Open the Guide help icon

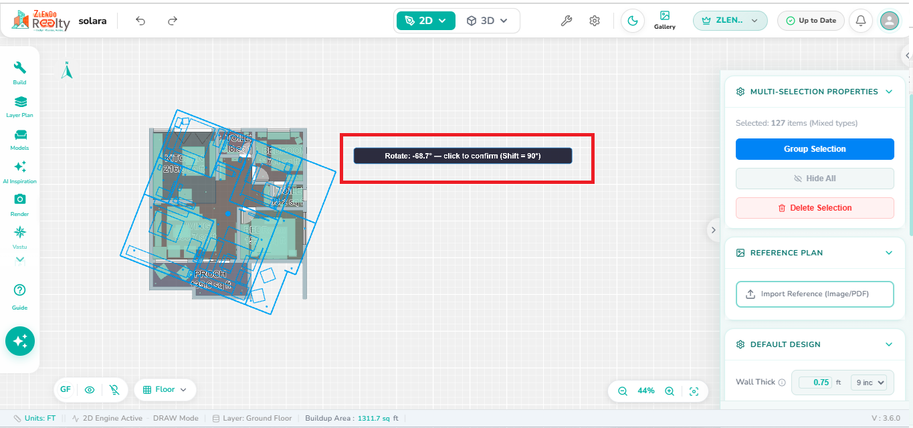pyautogui.click(x=20, y=296)
